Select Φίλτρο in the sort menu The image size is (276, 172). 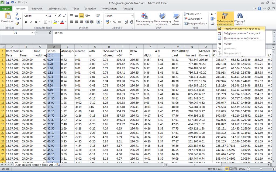(241, 44)
